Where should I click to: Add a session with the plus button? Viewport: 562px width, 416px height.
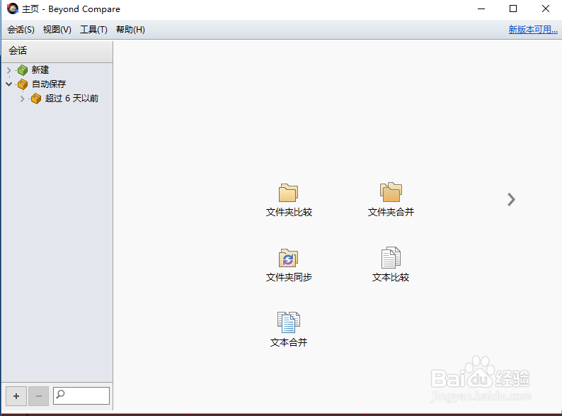(x=16, y=396)
